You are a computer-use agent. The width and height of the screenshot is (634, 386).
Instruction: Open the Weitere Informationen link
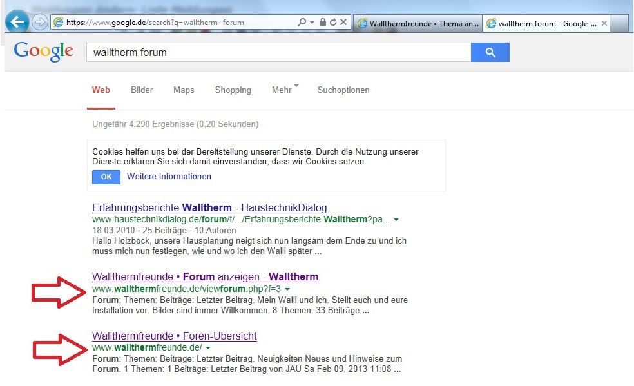(x=169, y=177)
